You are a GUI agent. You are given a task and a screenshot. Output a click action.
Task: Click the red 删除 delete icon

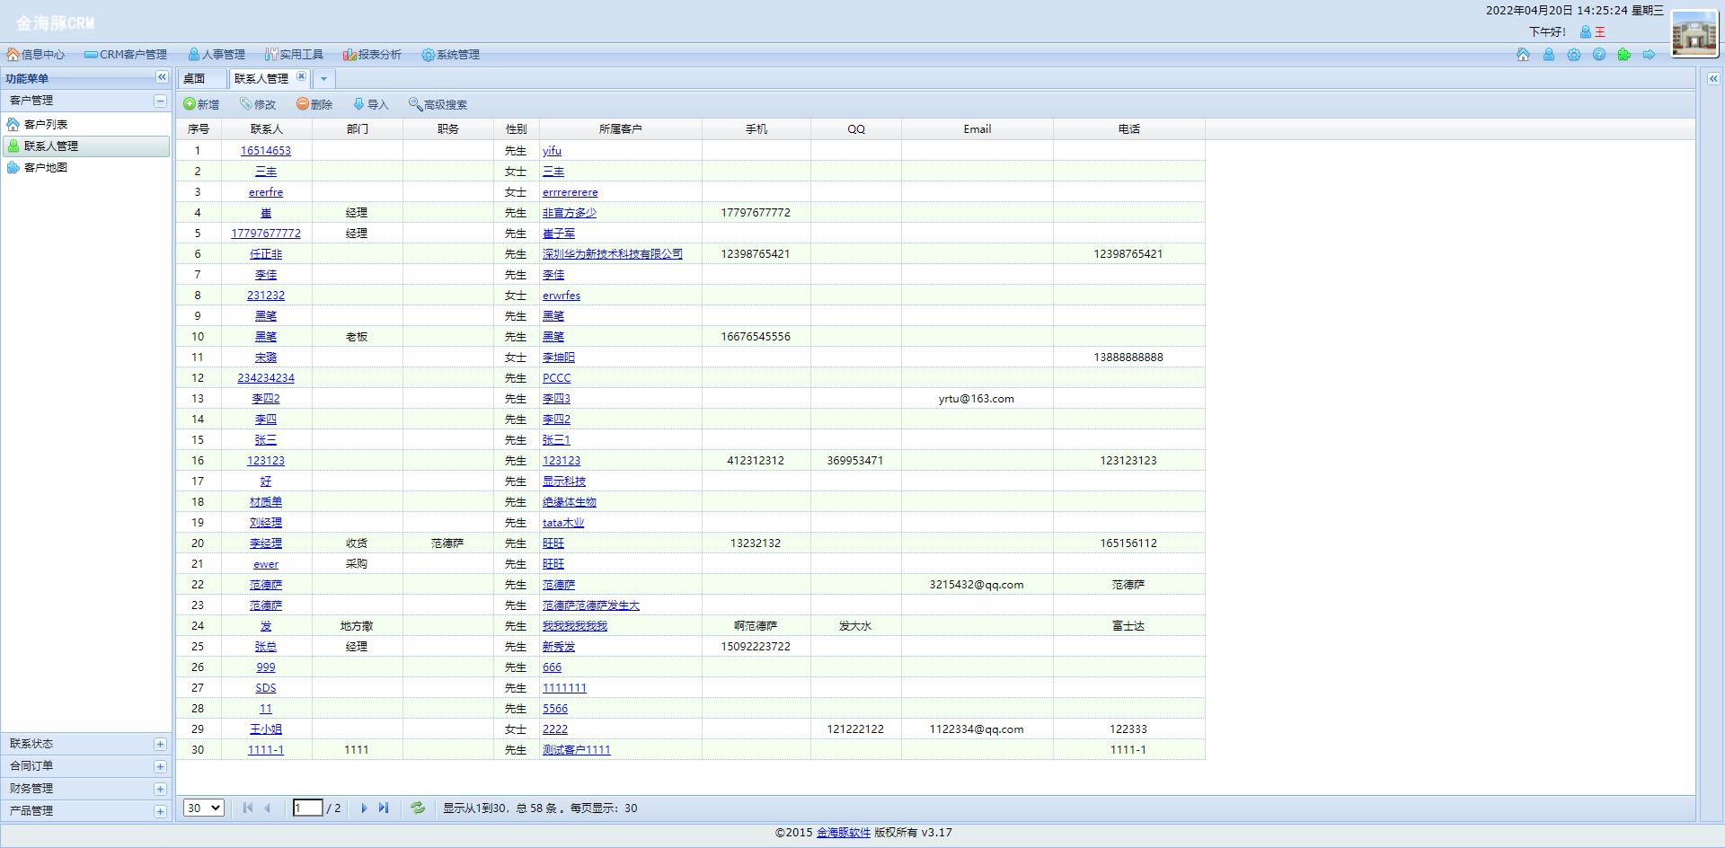click(303, 104)
